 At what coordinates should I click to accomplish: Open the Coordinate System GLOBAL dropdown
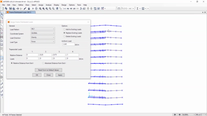[x=43, y=33]
